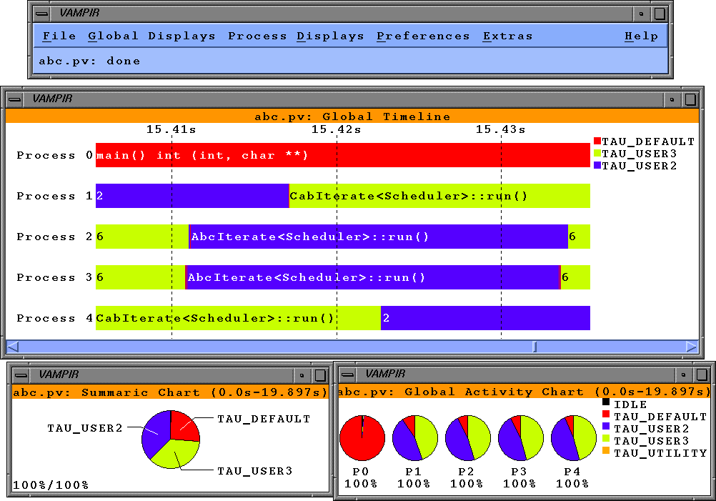Open the Global Displays menu

point(151,36)
